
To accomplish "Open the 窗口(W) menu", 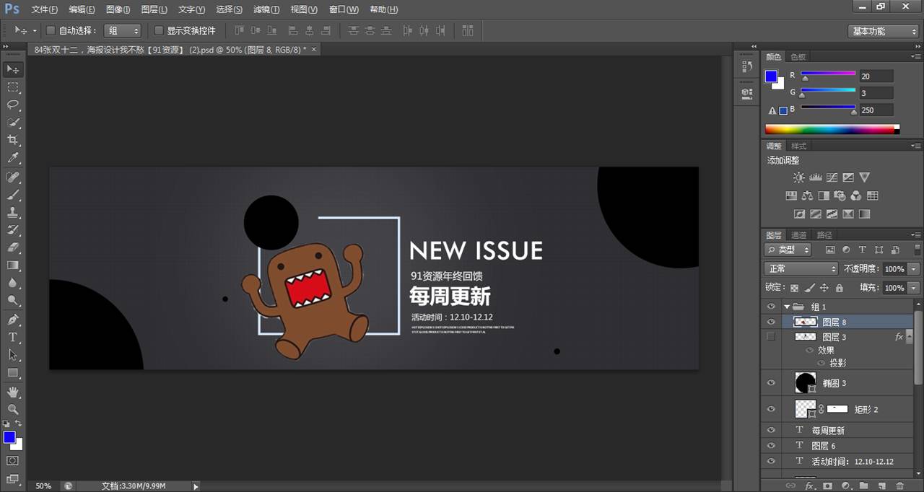I will point(344,9).
